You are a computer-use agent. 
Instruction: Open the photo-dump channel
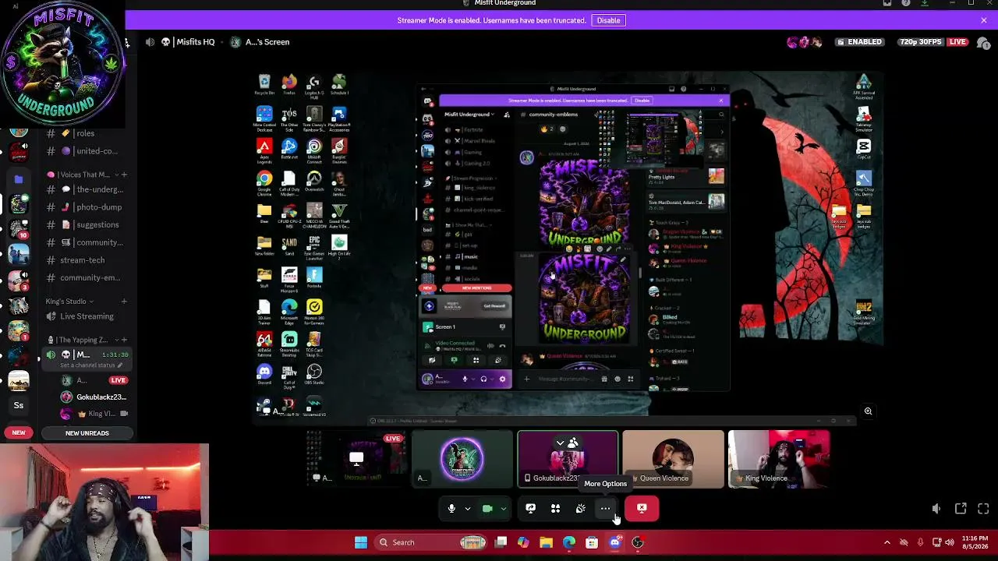click(x=84, y=207)
